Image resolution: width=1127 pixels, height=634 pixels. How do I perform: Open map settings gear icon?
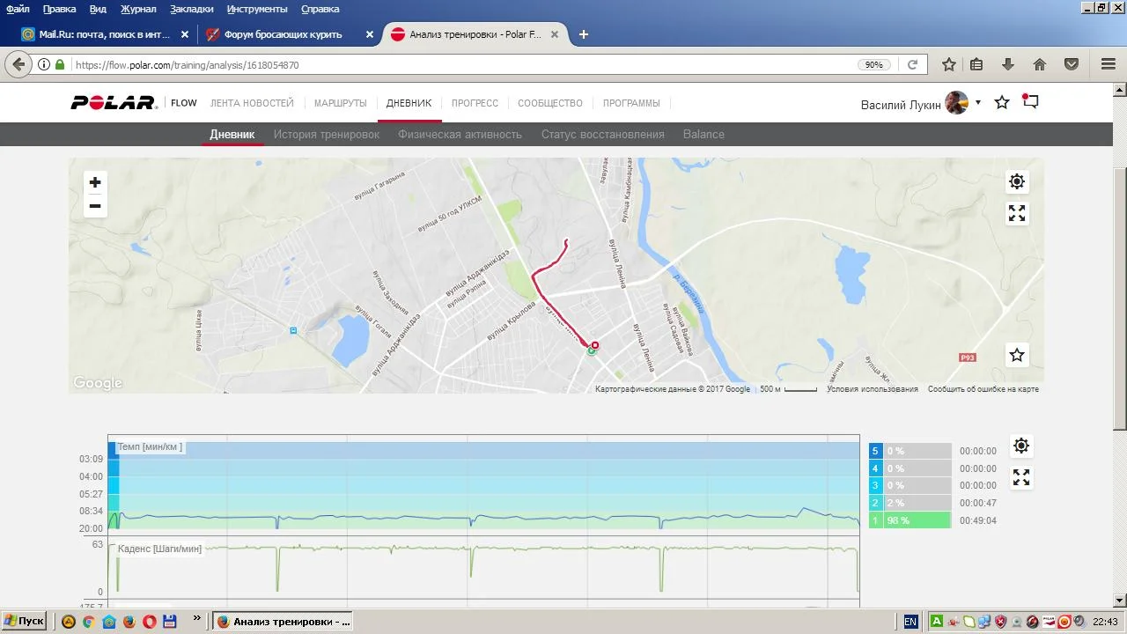click(x=1017, y=181)
